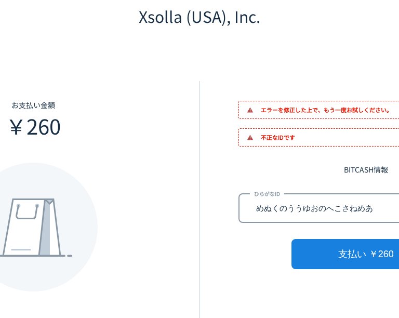Viewport: 399px width, 318px height.
Task: Click the お支払い金額 label
Action: click(33, 105)
